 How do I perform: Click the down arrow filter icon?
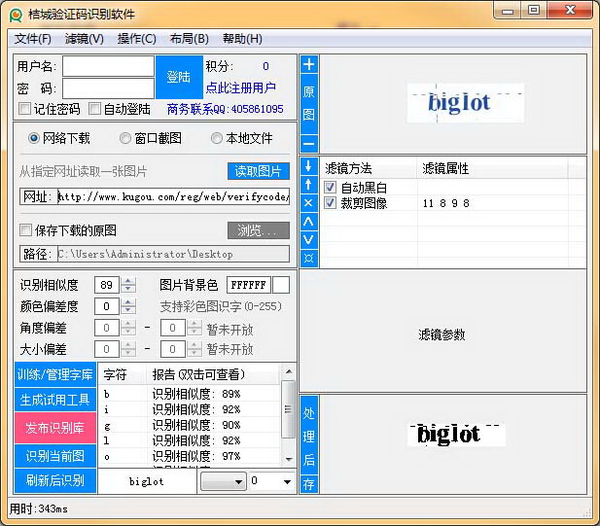[308, 166]
